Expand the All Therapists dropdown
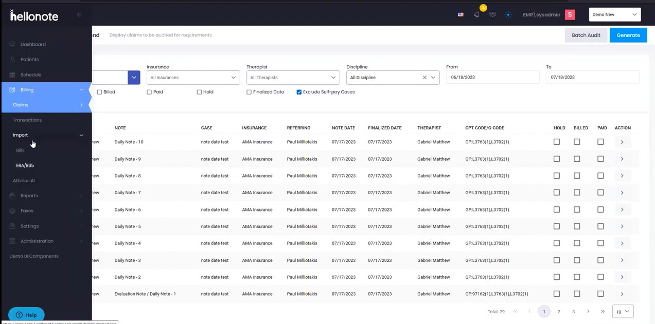Screen dimensions: 655x324 click(292, 77)
